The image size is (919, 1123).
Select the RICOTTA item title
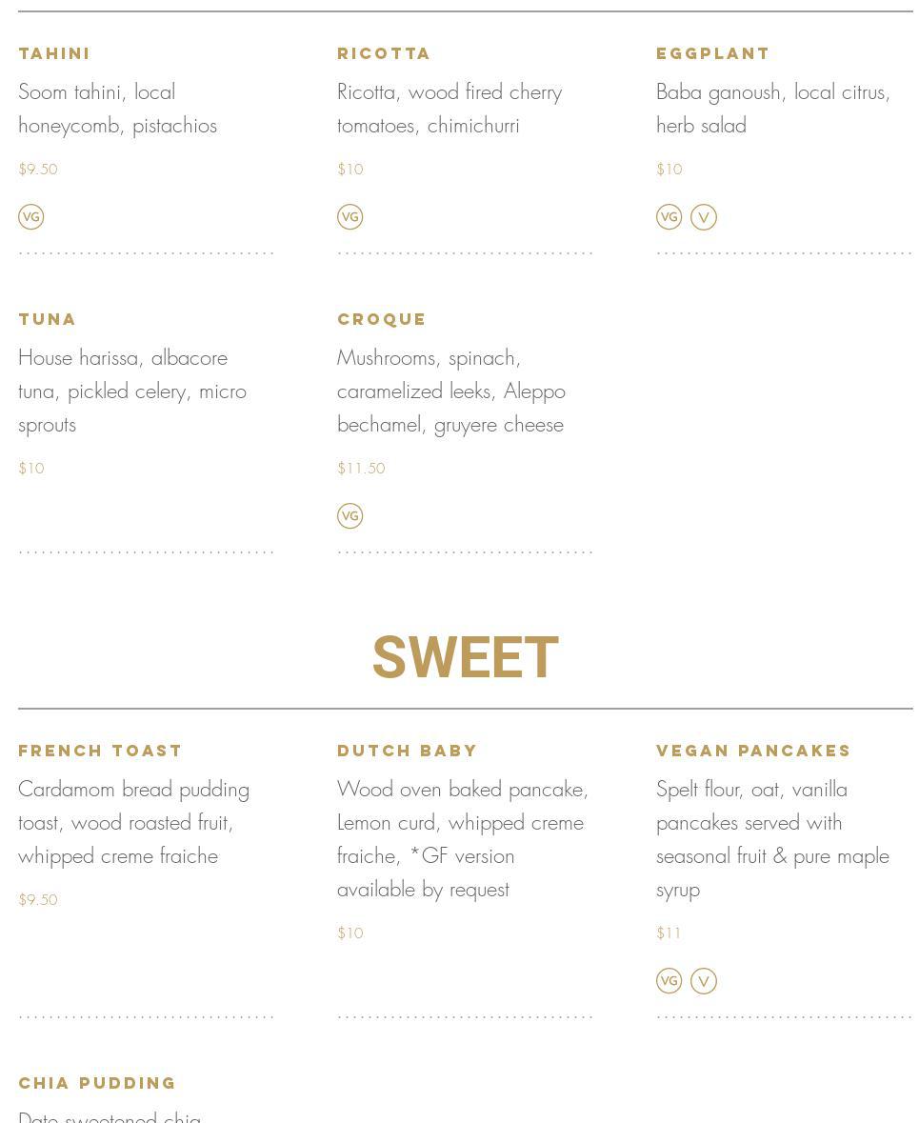[x=384, y=53]
